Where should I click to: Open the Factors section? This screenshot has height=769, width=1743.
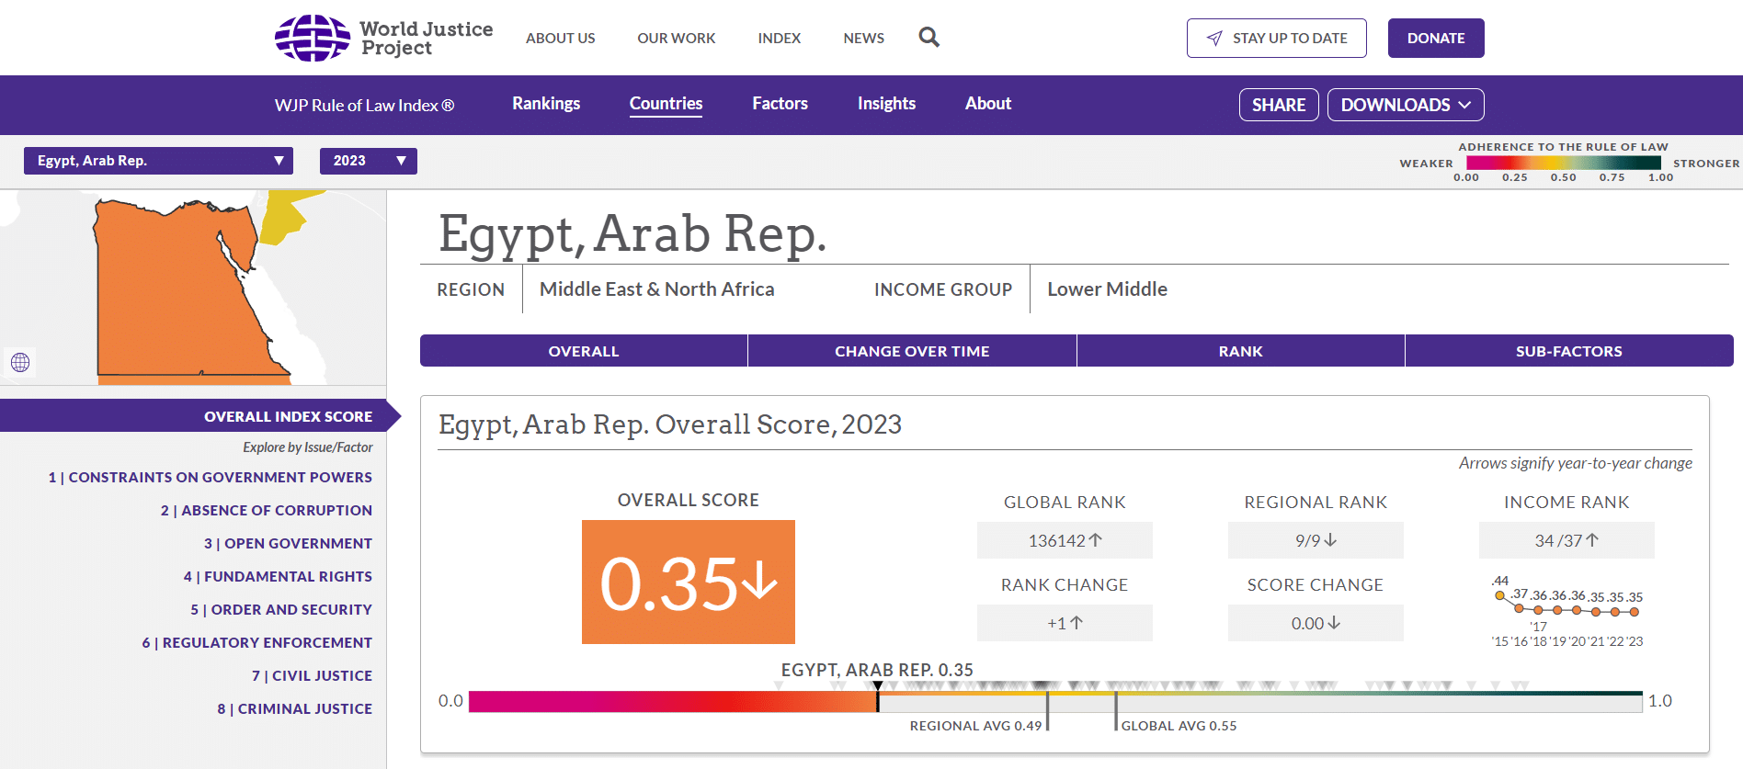click(x=780, y=104)
